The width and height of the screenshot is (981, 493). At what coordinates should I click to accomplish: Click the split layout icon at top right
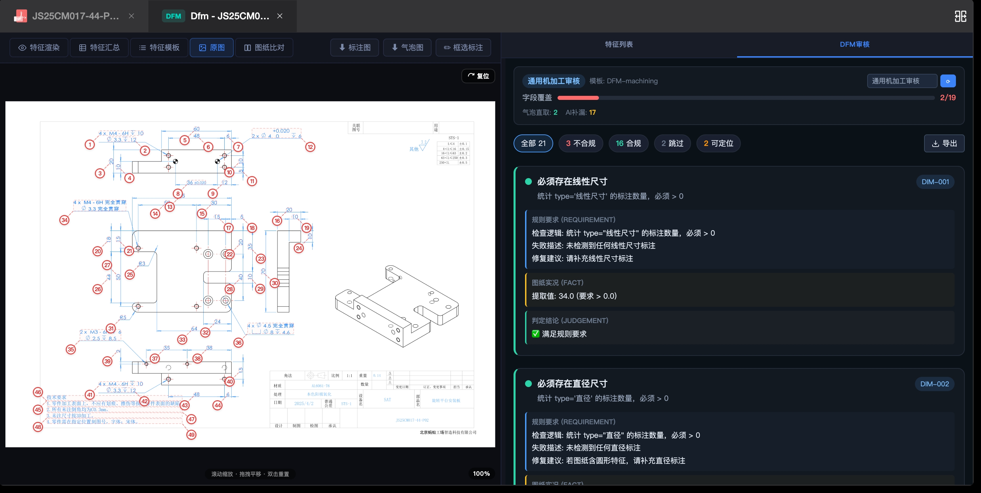coord(960,16)
